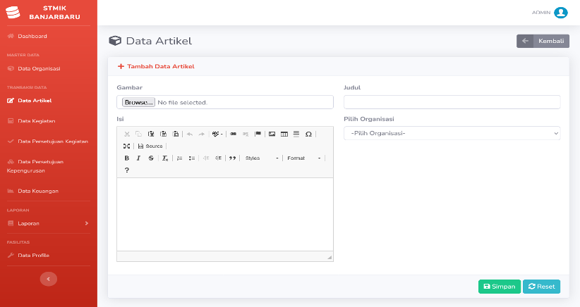
Task: Insert an image using the toolbar icon
Action: (272, 134)
